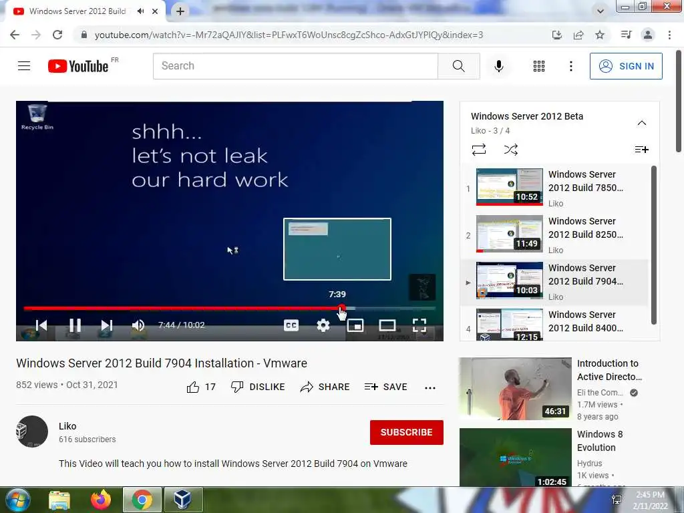Viewport: 684px width, 513px height.
Task: Collapse the Windows Server 2012 Beta playlist
Action: click(642, 123)
